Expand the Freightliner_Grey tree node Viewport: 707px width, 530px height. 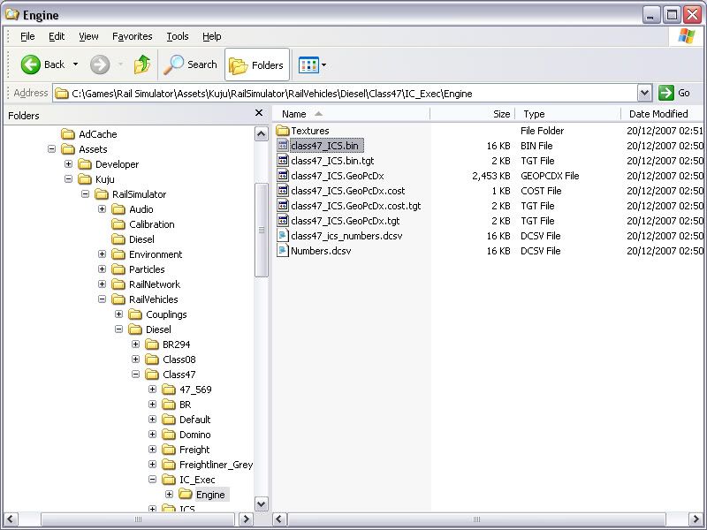pos(152,465)
